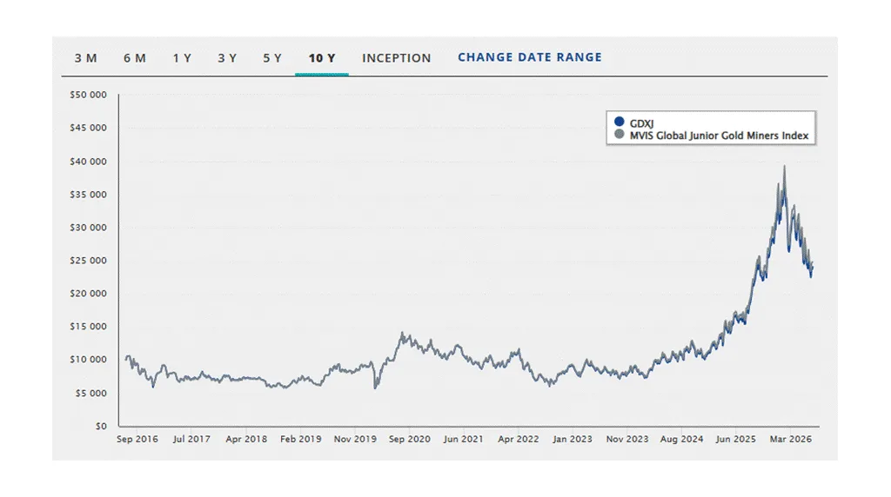Click the Sep 2020 x-axis label
The width and height of the screenshot is (891, 497).
coord(409,439)
